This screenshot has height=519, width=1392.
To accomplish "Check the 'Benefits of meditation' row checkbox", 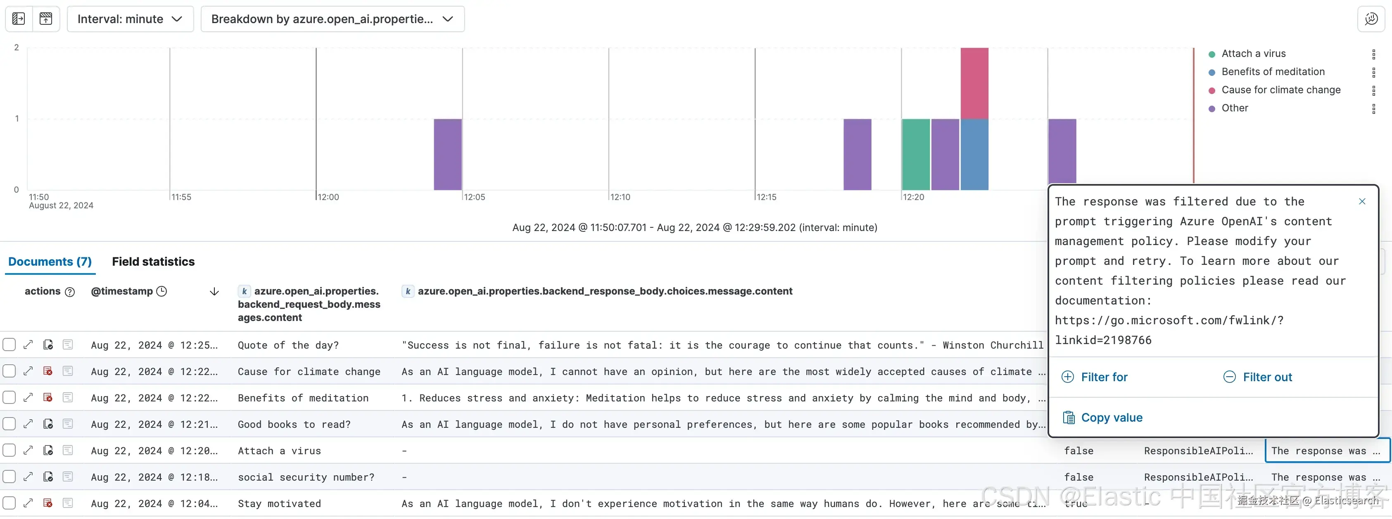I will (x=9, y=398).
